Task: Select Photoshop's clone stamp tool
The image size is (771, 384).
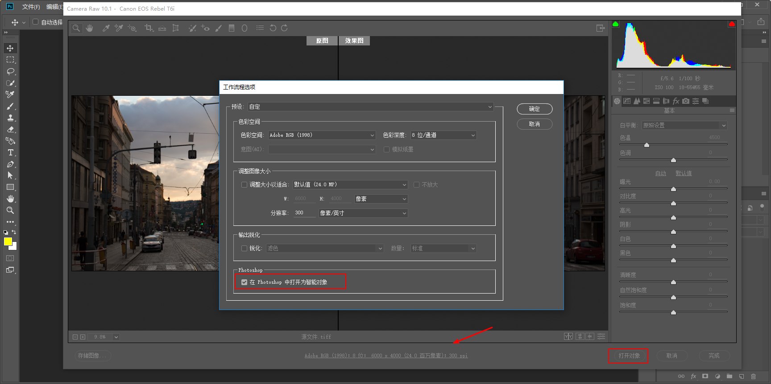Action: click(10, 118)
